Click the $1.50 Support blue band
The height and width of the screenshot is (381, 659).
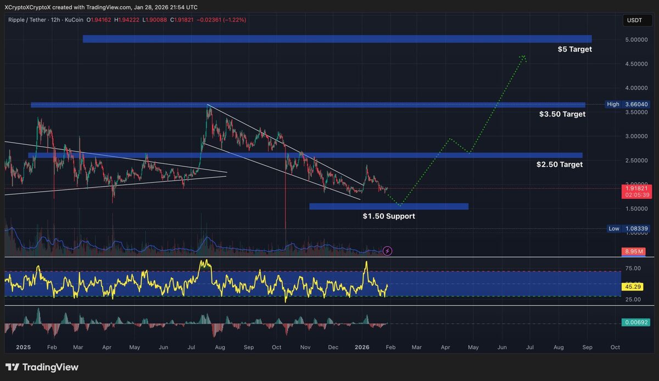389,206
